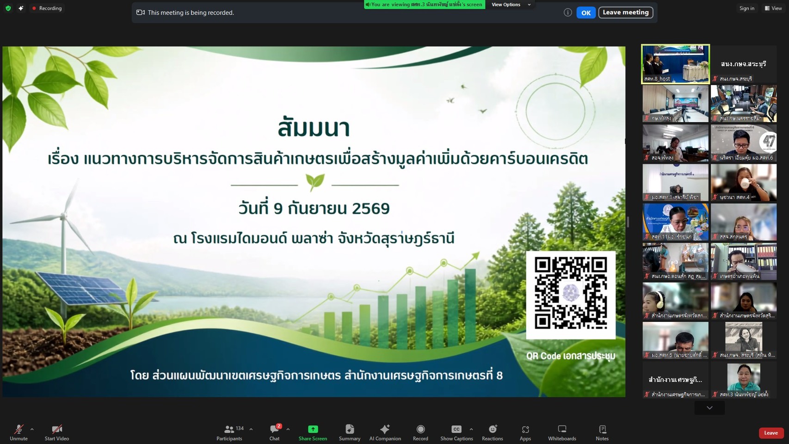Open Whiteboards
The height and width of the screenshot is (444, 789).
(x=562, y=433)
